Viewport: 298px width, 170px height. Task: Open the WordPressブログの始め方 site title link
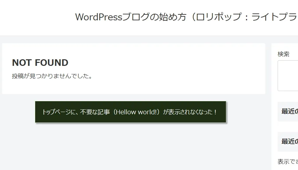(x=186, y=17)
